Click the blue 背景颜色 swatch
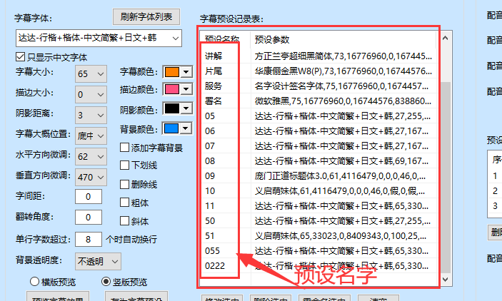Viewport: 502px width, 301px height. coord(171,128)
